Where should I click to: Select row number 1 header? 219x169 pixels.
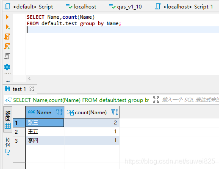tap(19, 123)
